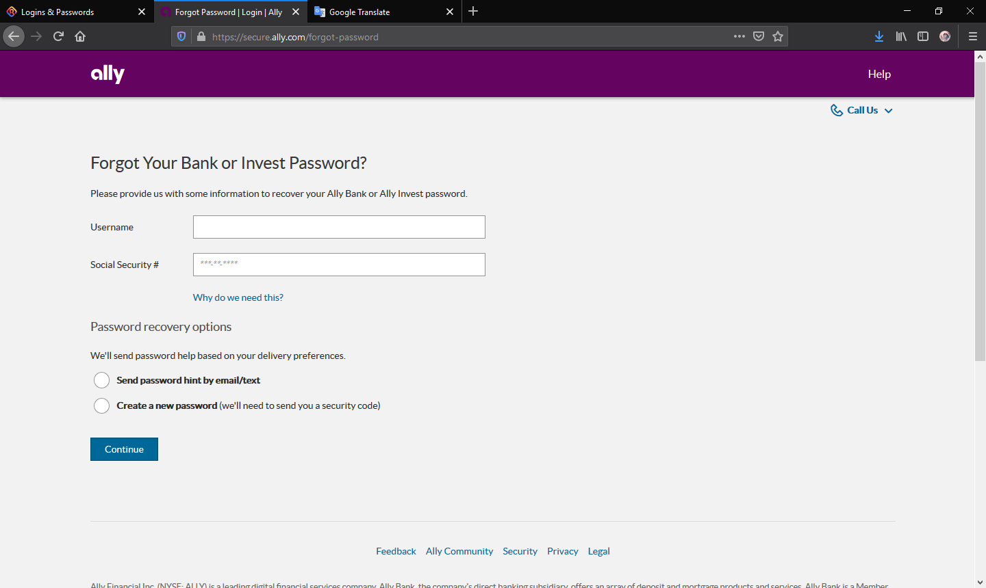The height and width of the screenshot is (588, 986).
Task: Open Ally Community footer link
Action: pos(459,551)
